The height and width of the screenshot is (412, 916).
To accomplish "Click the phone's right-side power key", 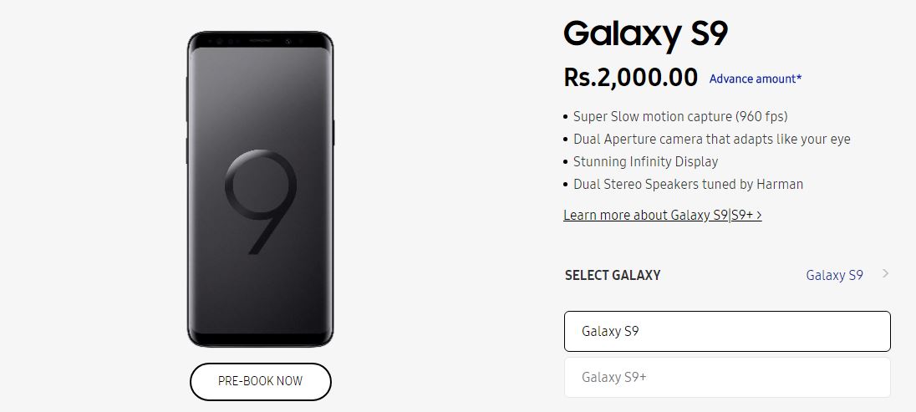I will [x=333, y=132].
